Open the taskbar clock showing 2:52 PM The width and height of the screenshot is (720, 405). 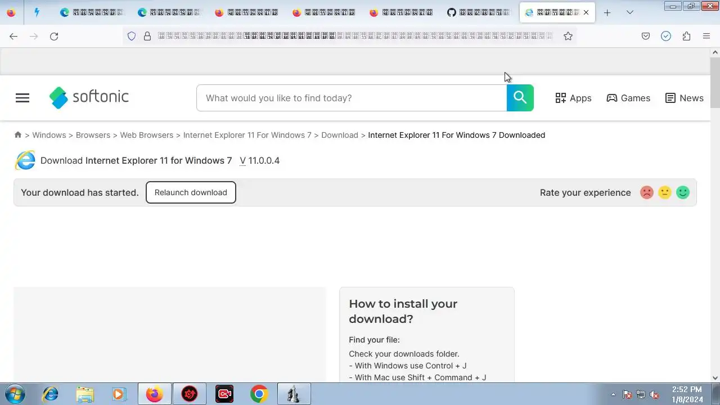[x=687, y=394]
